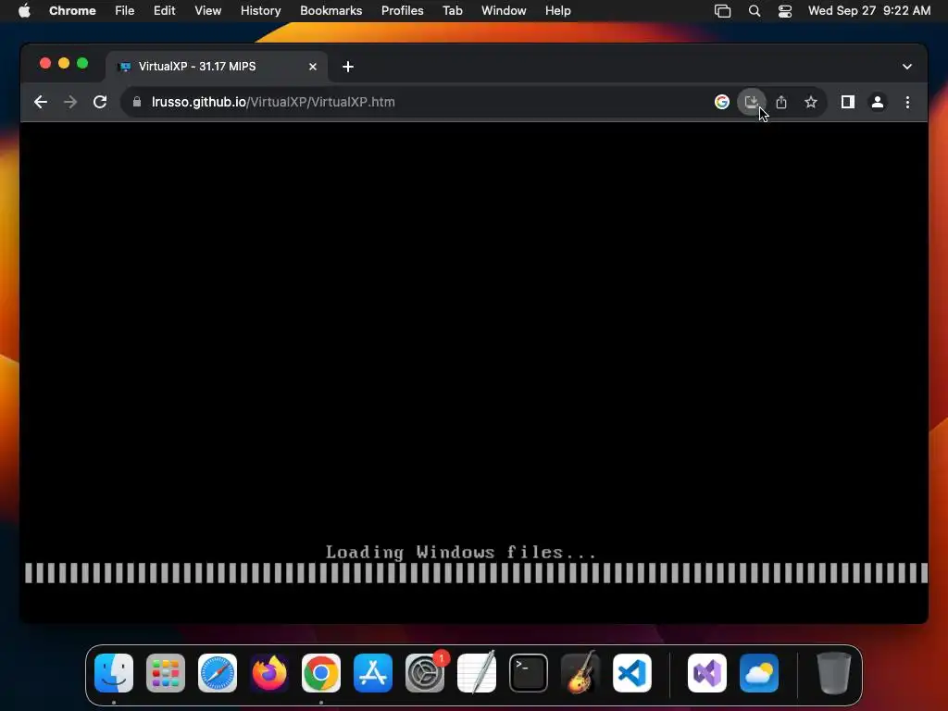The width and height of the screenshot is (948, 711).
Task: Close the VirtualXP tab
Action: [313, 67]
